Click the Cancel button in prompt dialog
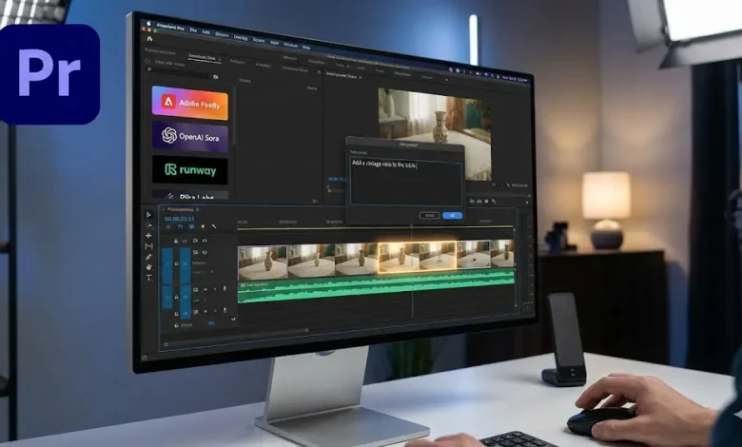Screen dimensions: 742x447 pos(429,216)
